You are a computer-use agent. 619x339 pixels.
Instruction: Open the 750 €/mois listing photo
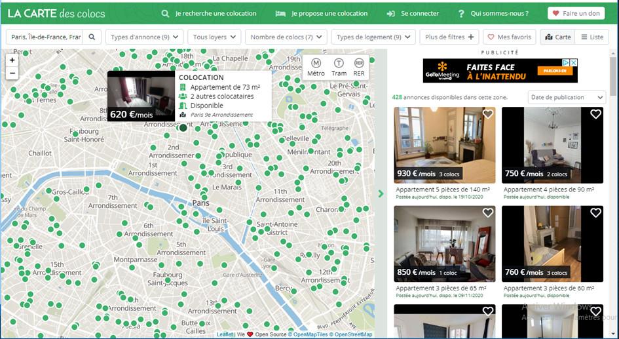552,145
